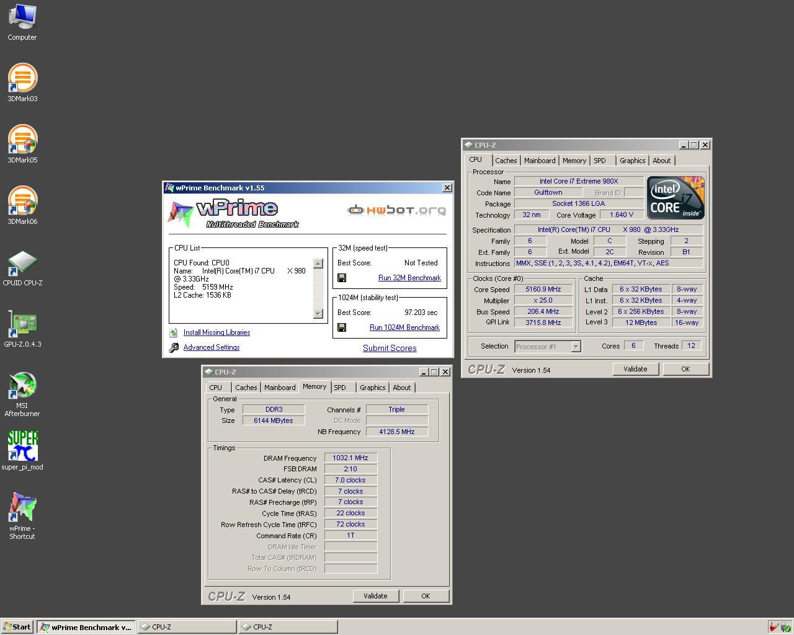Click the memory Size 6144 MBytes field

coord(274,420)
